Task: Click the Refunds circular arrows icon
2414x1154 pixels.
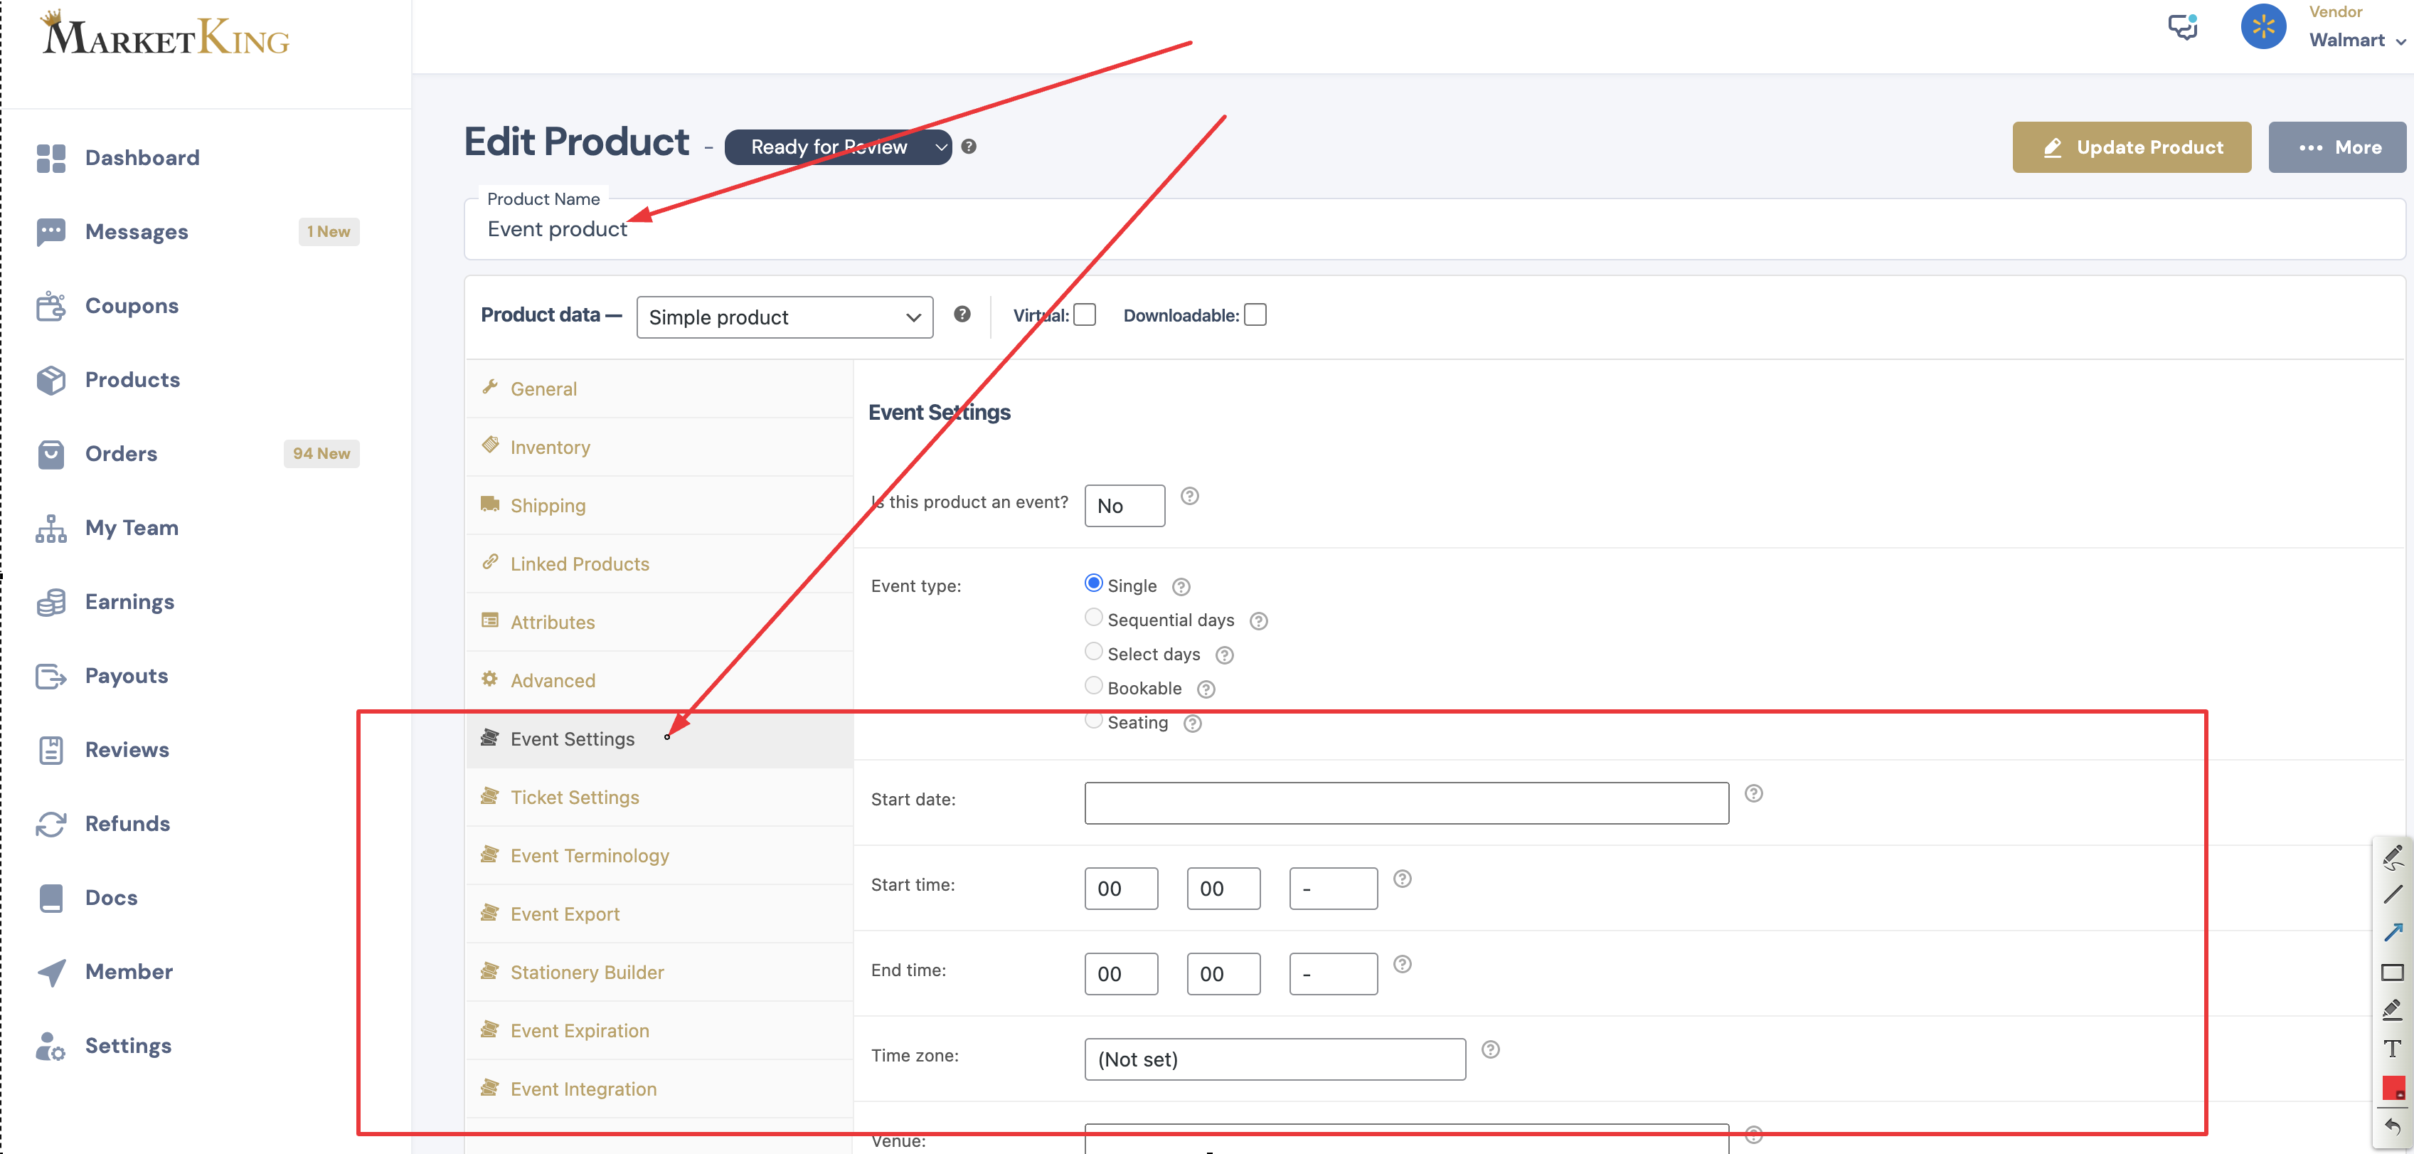Action: [50, 824]
